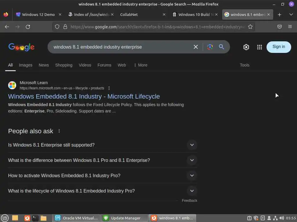Open Firefox launcher in the panel

(27, 218)
